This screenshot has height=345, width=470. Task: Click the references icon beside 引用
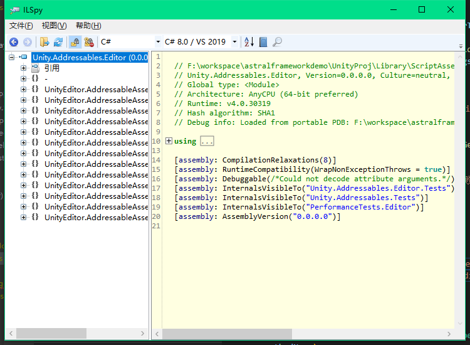(35, 68)
